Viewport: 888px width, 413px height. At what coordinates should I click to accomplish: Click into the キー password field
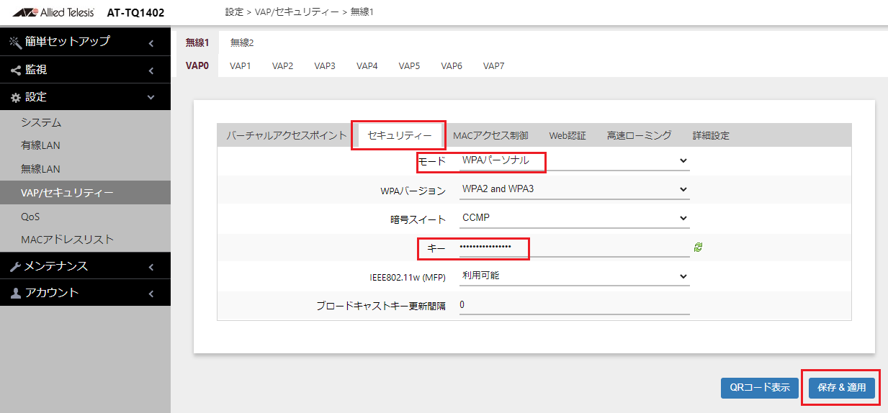pyautogui.click(x=574, y=247)
